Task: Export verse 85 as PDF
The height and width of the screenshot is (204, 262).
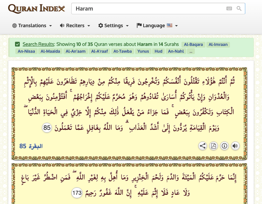Action: click(x=214, y=146)
